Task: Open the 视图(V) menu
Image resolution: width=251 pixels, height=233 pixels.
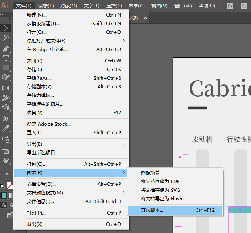Action: point(159,6)
